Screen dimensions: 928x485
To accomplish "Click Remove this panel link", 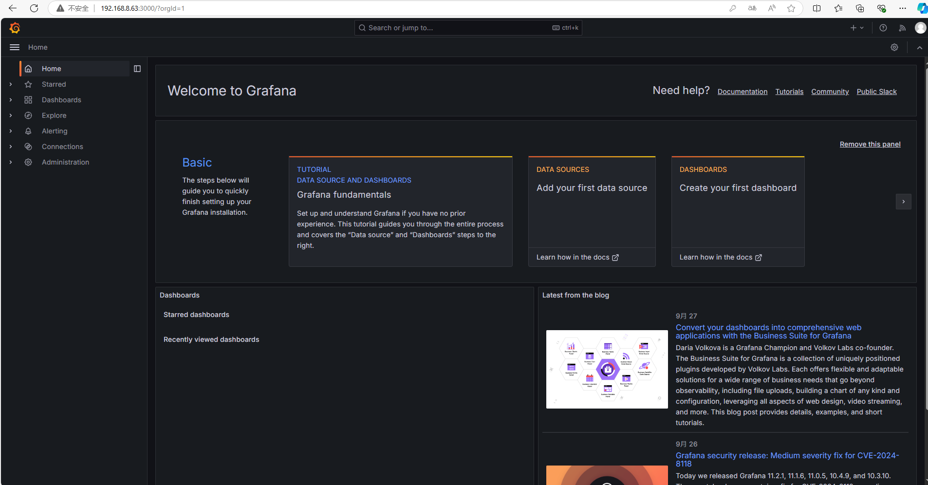I will pyautogui.click(x=870, y=144).
